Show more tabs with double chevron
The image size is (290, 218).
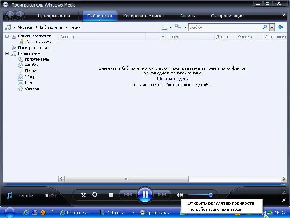tap(284, 15)
